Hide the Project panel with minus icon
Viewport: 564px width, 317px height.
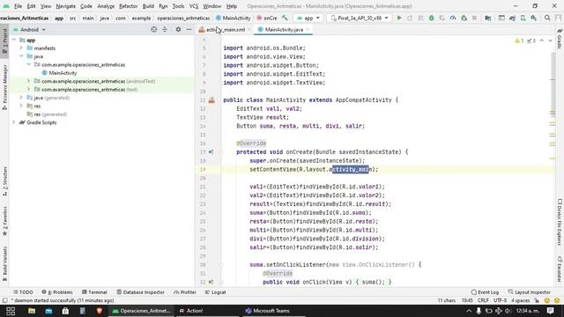[x=189, y=29]
